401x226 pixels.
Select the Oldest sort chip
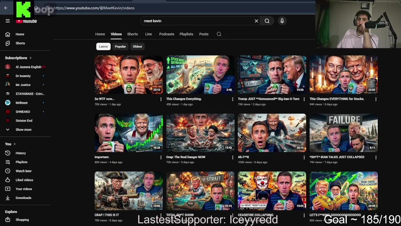(x=137, y=46)
